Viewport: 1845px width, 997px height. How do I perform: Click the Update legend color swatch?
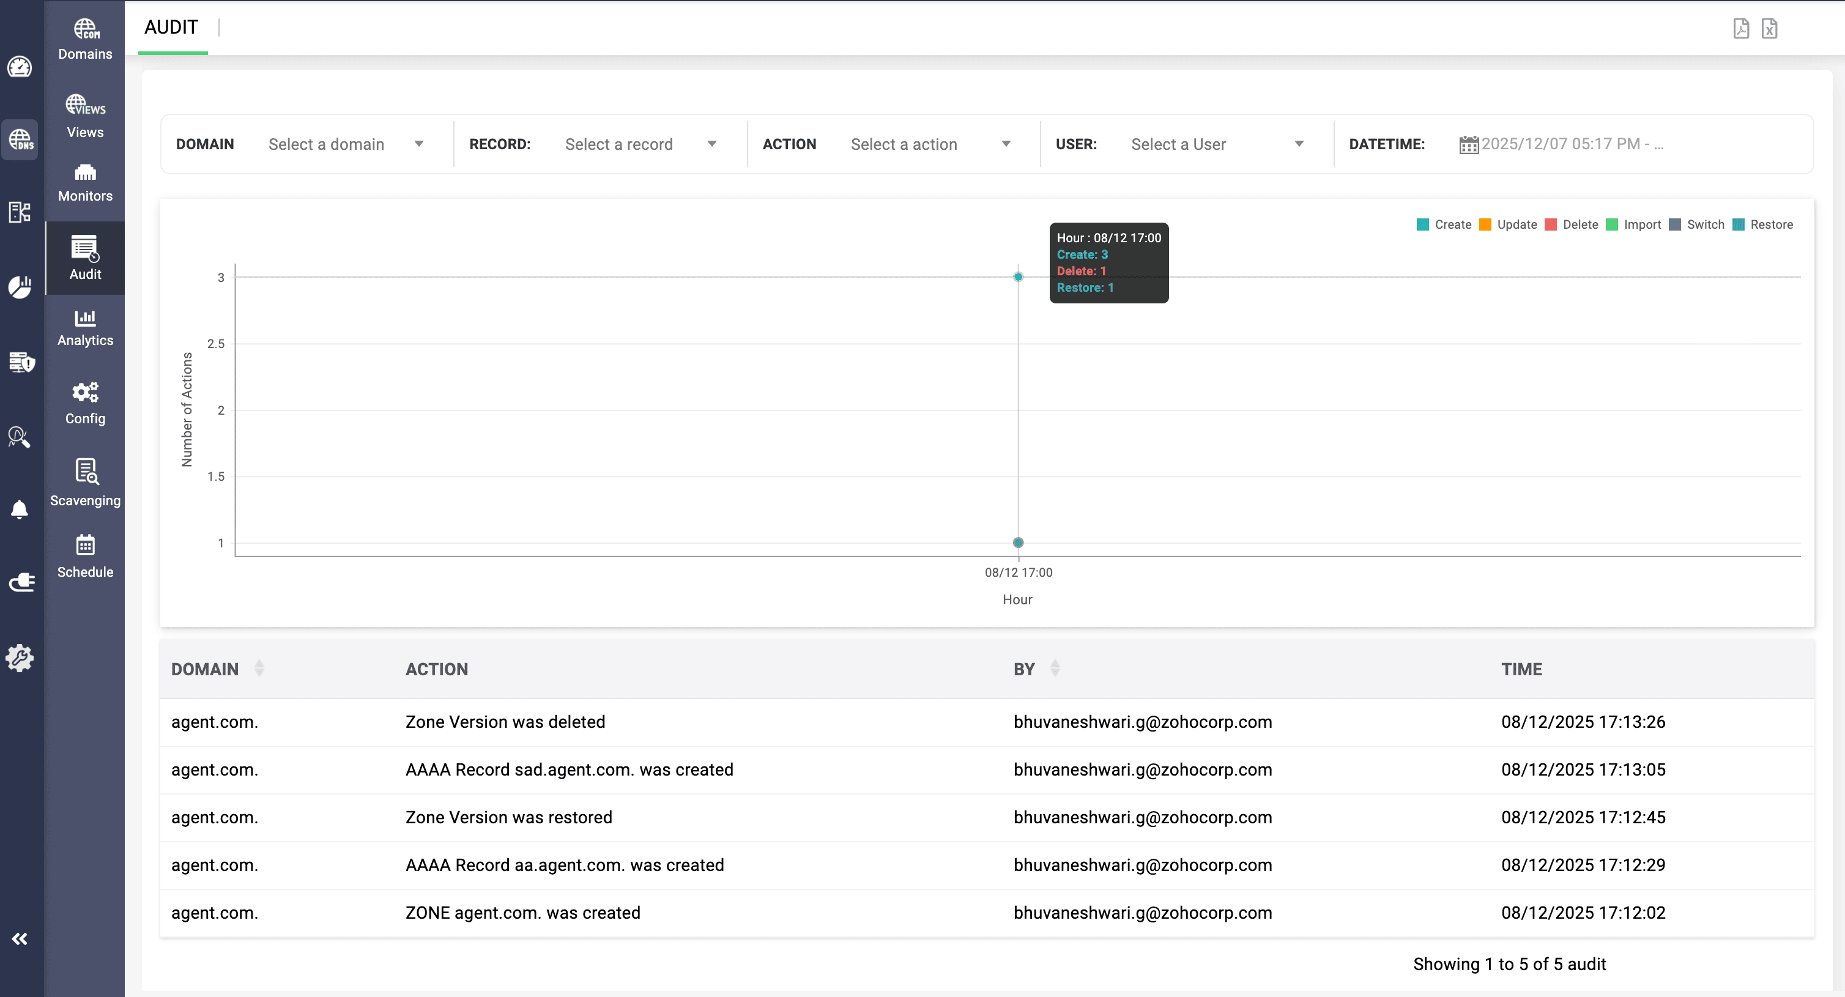[1485, 224]
